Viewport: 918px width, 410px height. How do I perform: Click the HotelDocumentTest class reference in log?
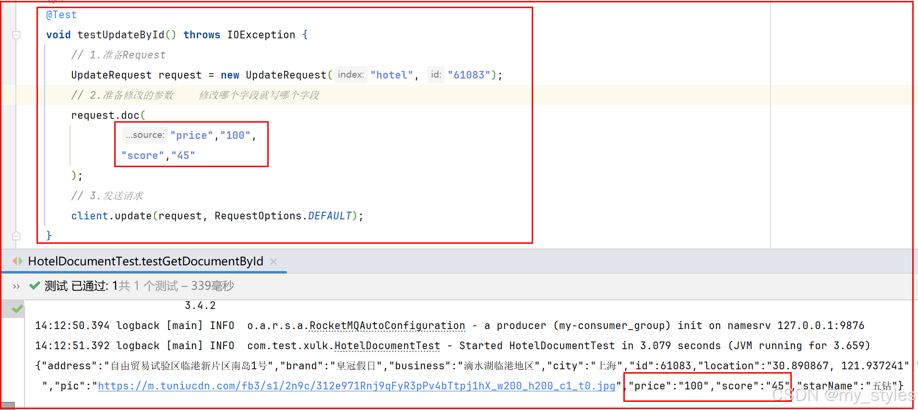[387, 346]
